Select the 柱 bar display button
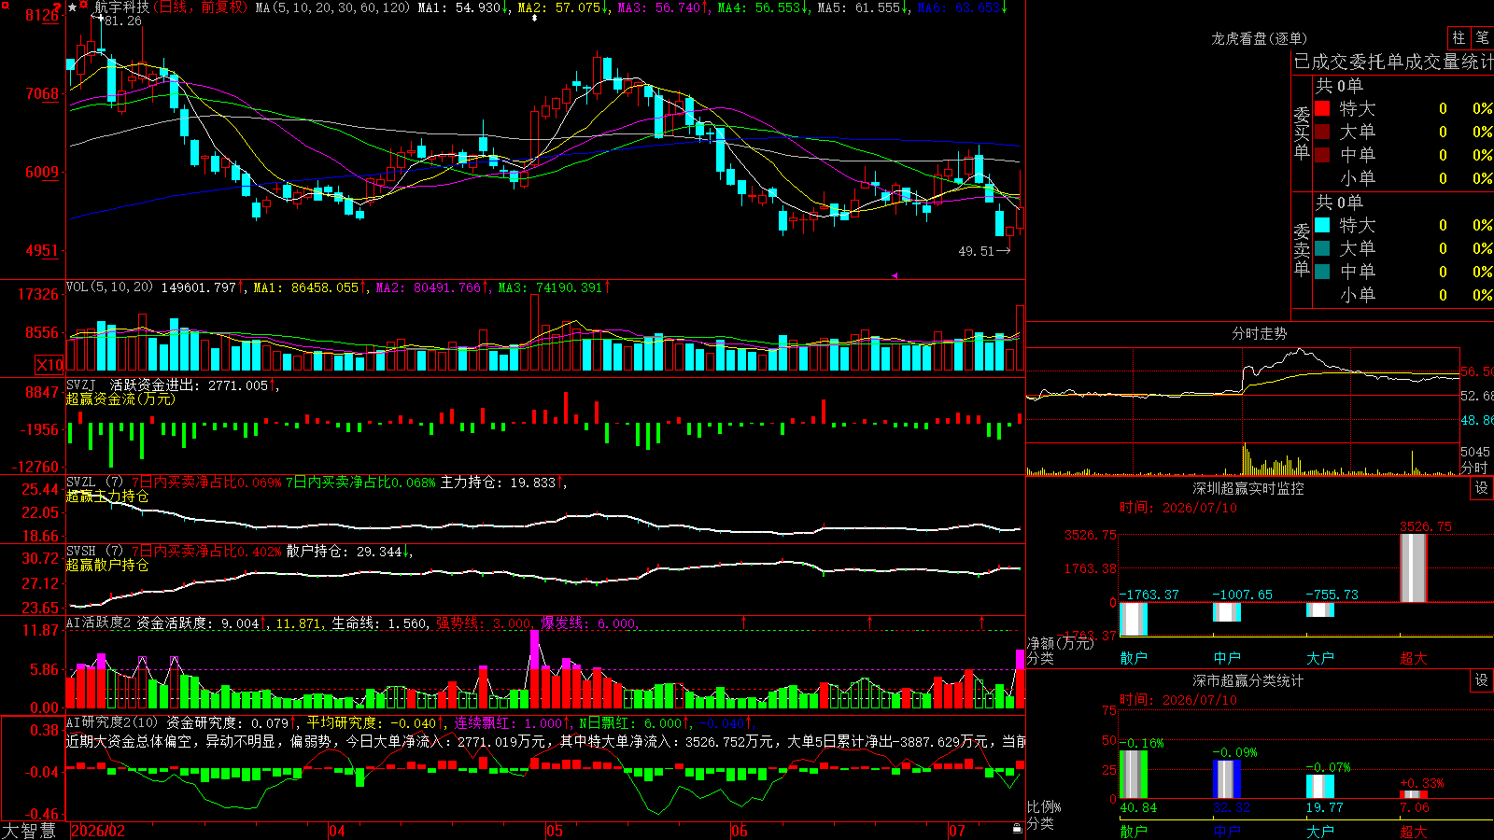 1459,37
